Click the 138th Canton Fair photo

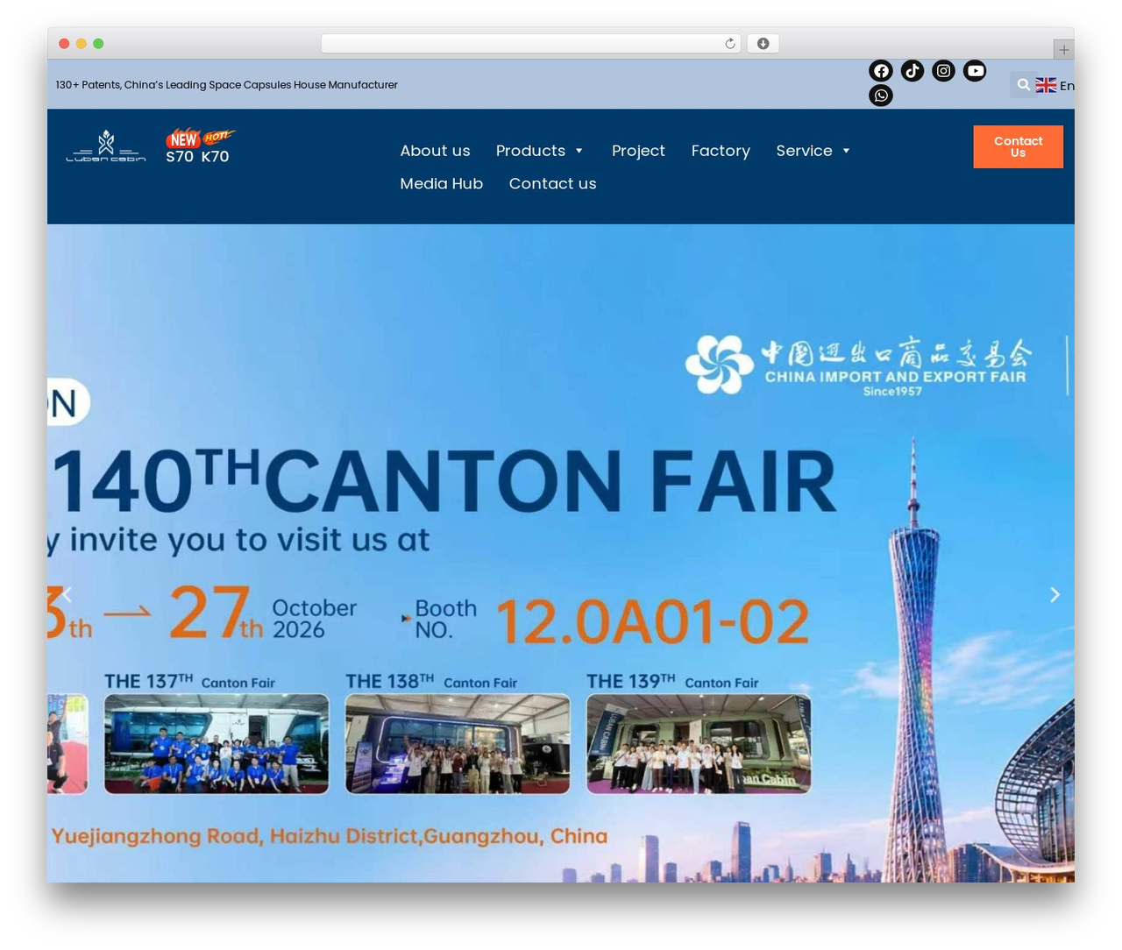[x=458, y=744]
